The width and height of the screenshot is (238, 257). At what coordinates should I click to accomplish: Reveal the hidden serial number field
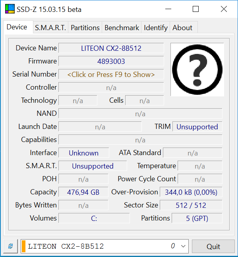pyautogui.click(x=111, y=75)
